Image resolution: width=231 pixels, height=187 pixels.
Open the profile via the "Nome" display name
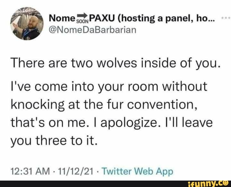click(62, 19)
